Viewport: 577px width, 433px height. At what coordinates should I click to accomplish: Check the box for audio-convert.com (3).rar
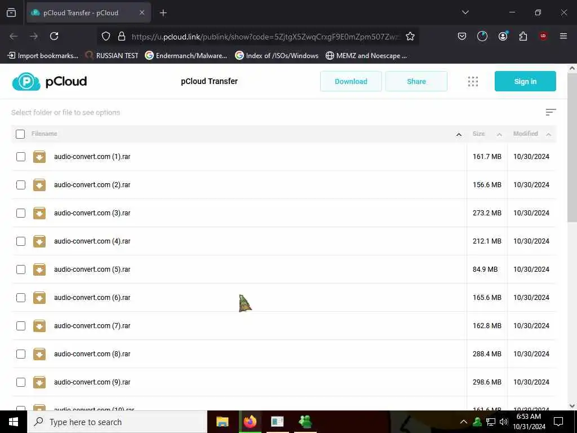[x=21, y=213]
